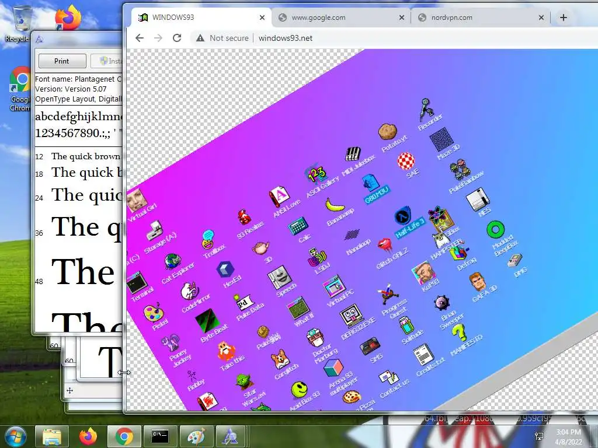Open the Half-Life 3 icon

pyautogui.click(x=402, y=217)
